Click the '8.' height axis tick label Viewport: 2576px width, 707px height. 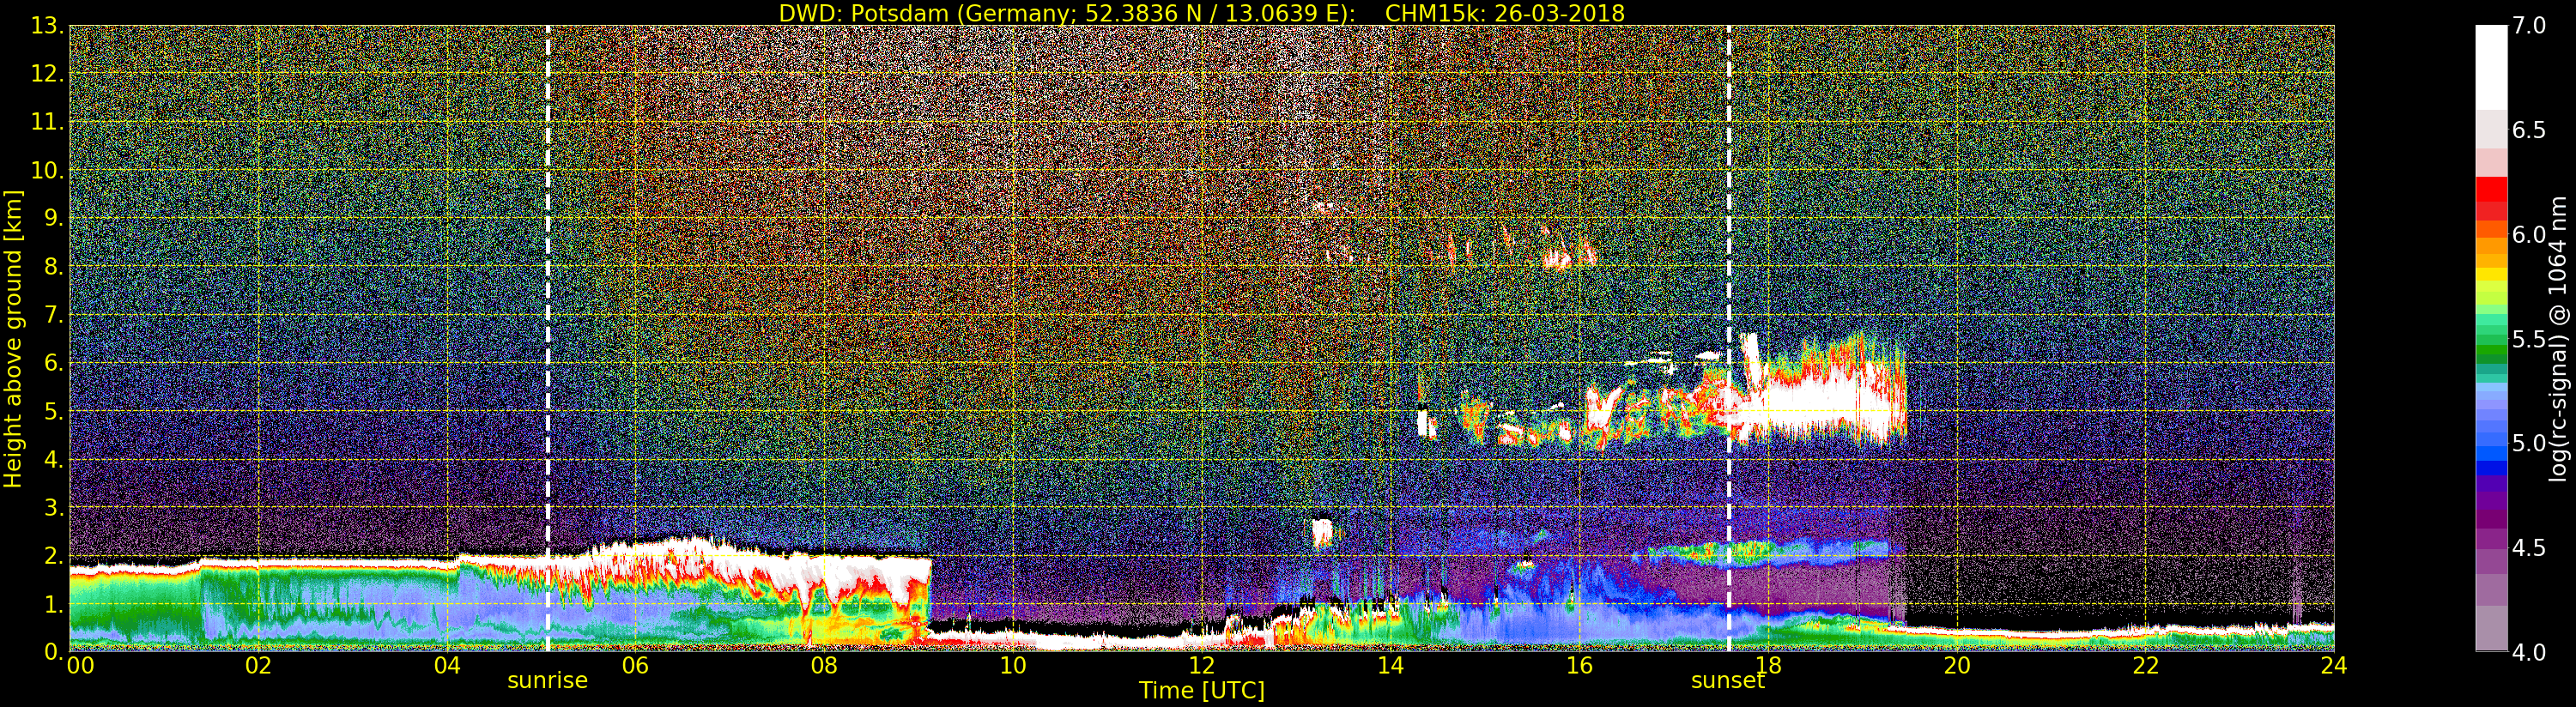pos(54,267)
